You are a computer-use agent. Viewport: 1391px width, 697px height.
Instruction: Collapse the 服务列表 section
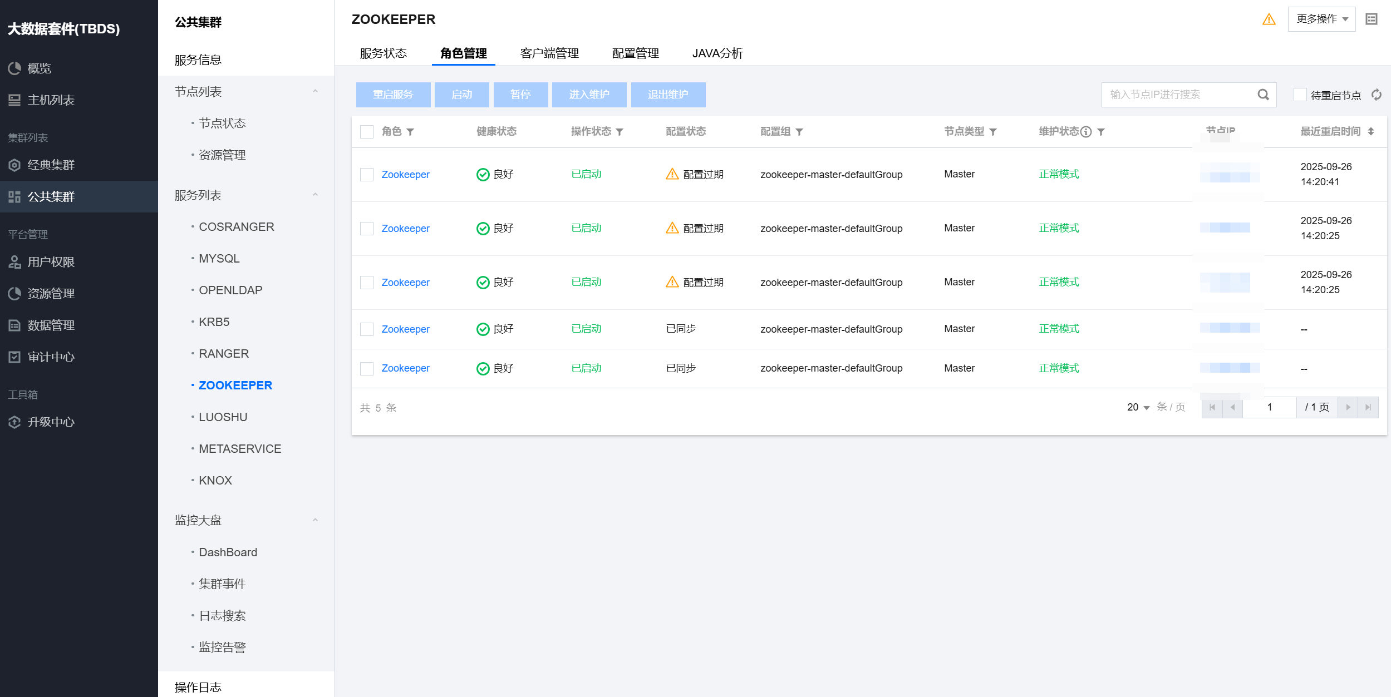tap(315, 195)
